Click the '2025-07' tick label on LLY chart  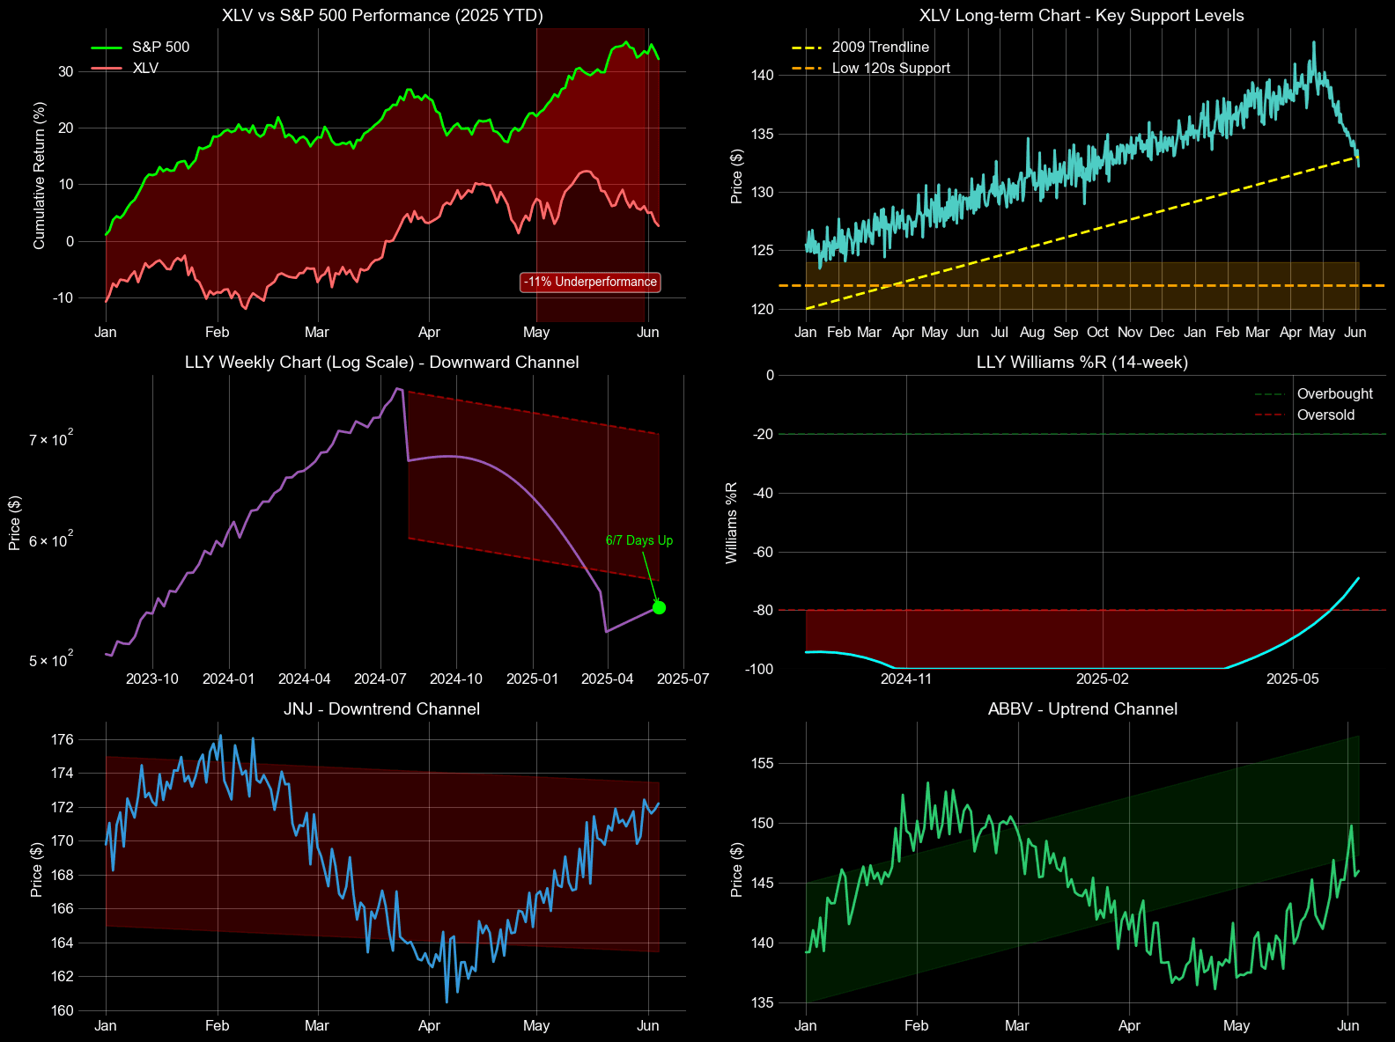(683, 679)
